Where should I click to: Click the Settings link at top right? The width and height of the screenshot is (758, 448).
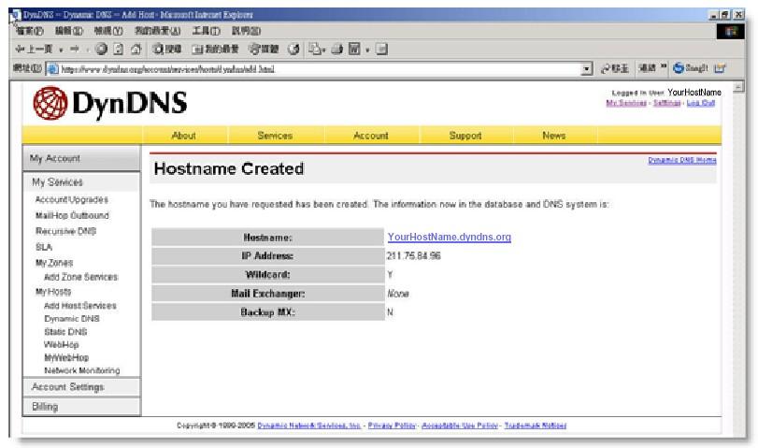pyautogui.click(x=666, y=103)
